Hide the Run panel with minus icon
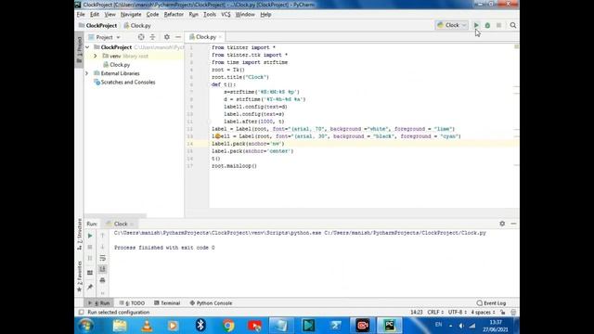 513,224
